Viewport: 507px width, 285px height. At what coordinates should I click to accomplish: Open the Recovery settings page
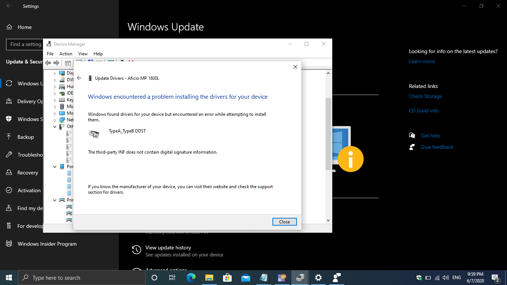coord(22,173)
